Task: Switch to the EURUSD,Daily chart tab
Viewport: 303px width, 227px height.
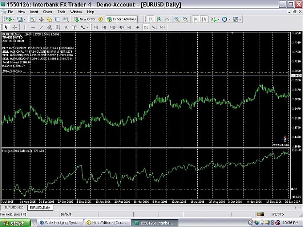Action: 40,208
